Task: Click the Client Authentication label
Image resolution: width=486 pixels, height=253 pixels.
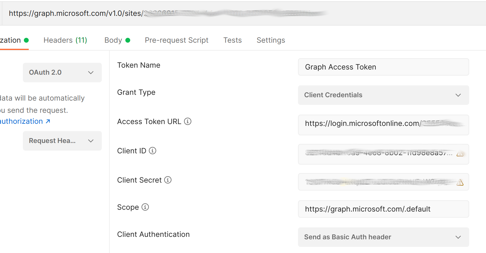Action: [x=153, y=234]
